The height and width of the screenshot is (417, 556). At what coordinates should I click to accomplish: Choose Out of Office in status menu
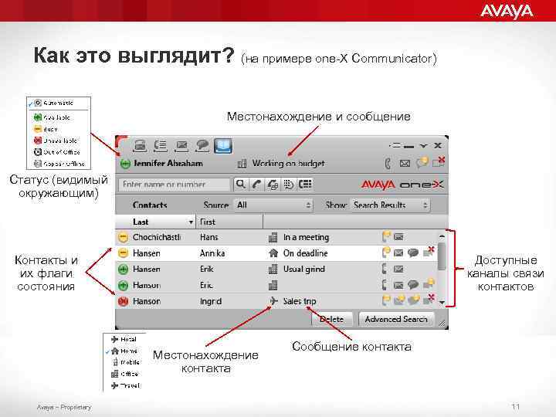56,152
